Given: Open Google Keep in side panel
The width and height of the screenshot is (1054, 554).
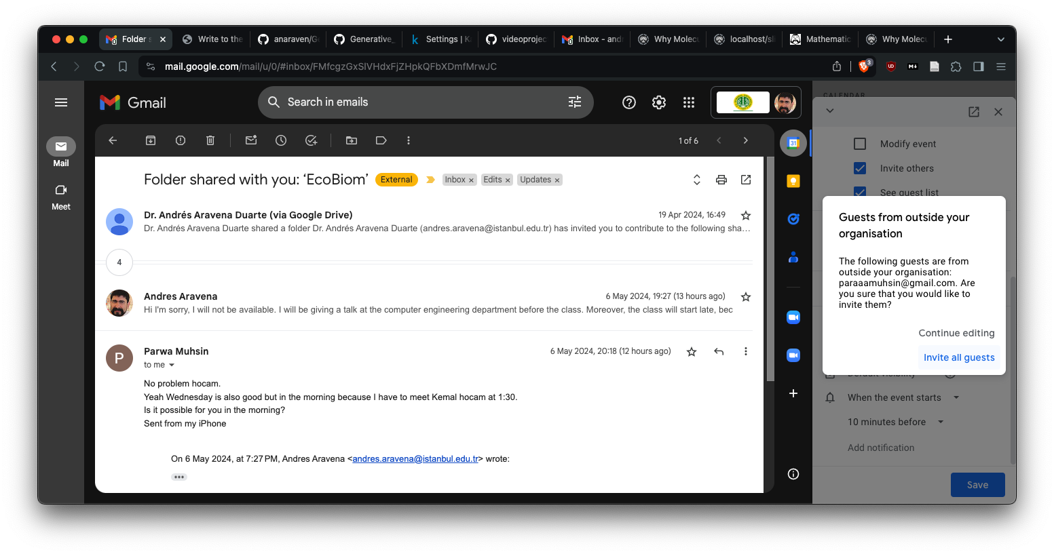Looking at the screenshot, I should [x=793, y=181].
